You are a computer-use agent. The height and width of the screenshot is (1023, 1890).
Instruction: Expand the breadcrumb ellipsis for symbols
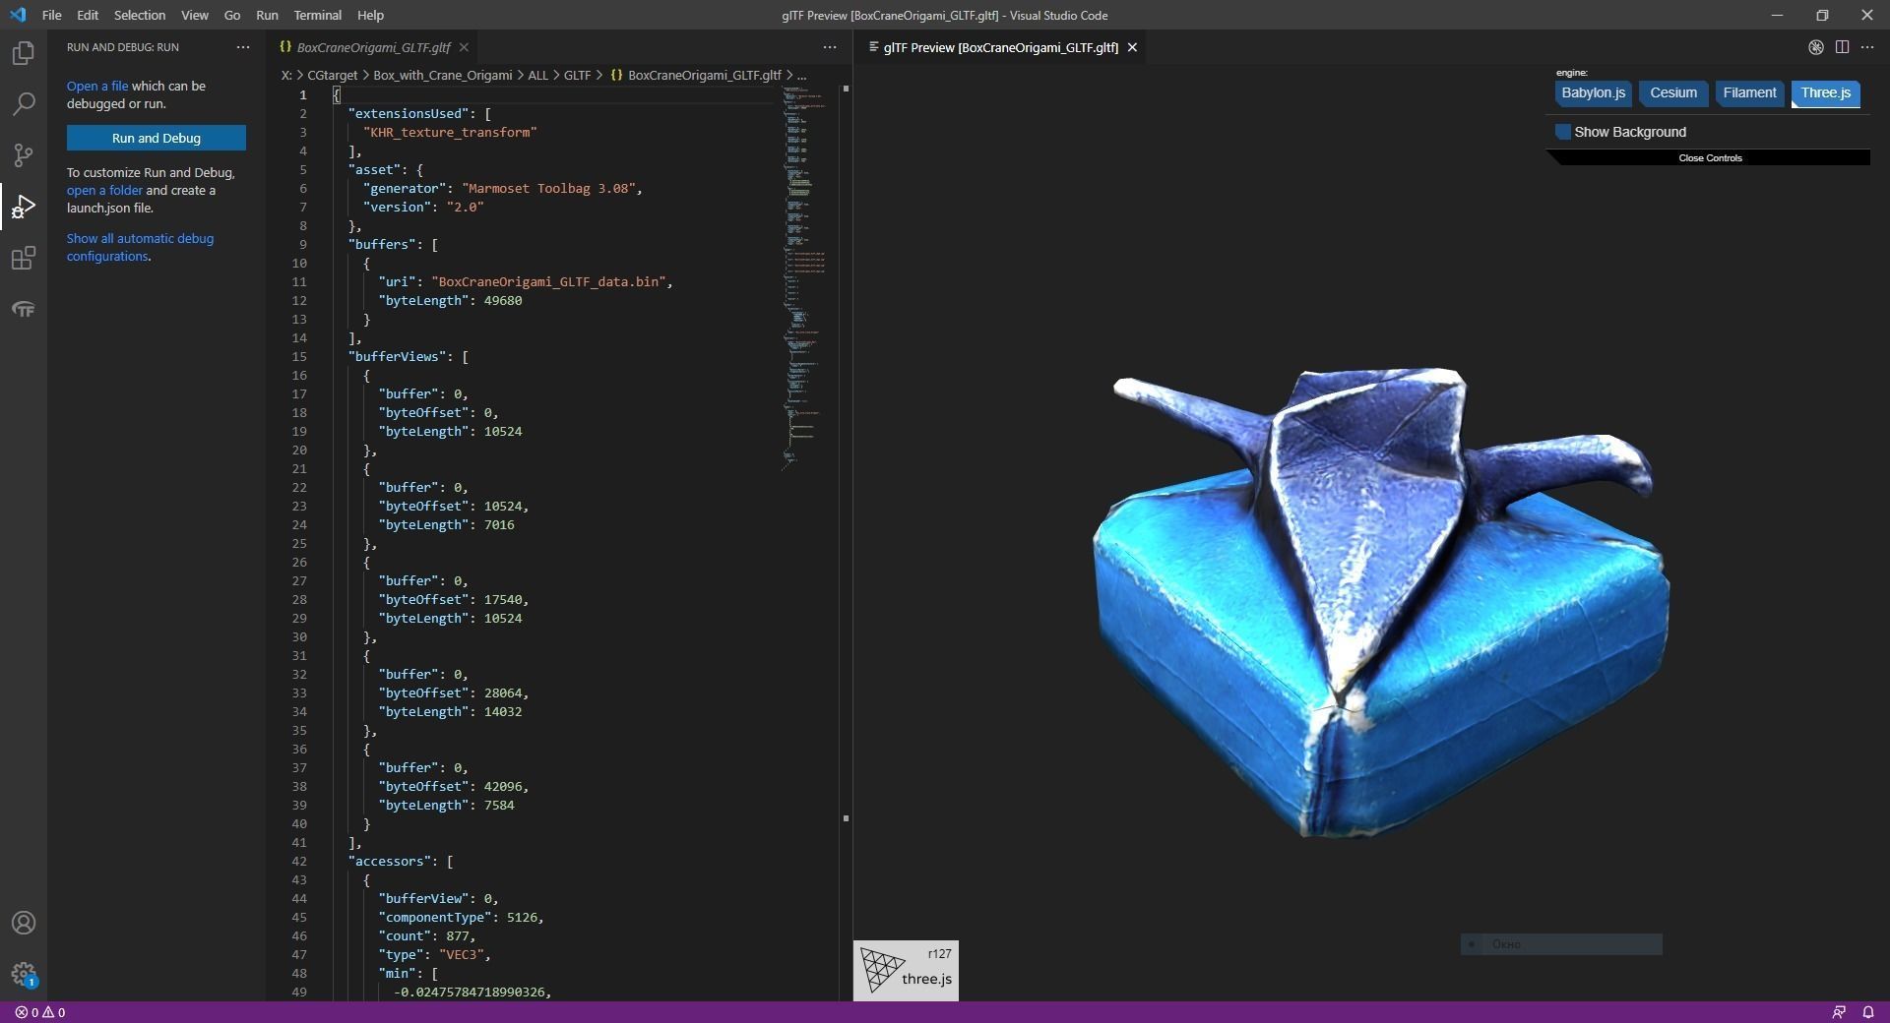(801, 75)
